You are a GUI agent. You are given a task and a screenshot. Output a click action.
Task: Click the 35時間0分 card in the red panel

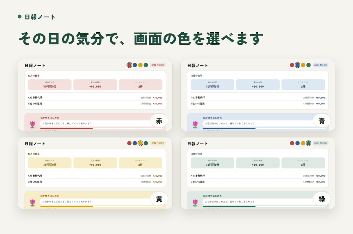[x=50, y=85]
